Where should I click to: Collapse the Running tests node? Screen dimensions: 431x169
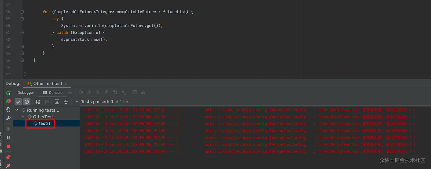click(17, 110)
